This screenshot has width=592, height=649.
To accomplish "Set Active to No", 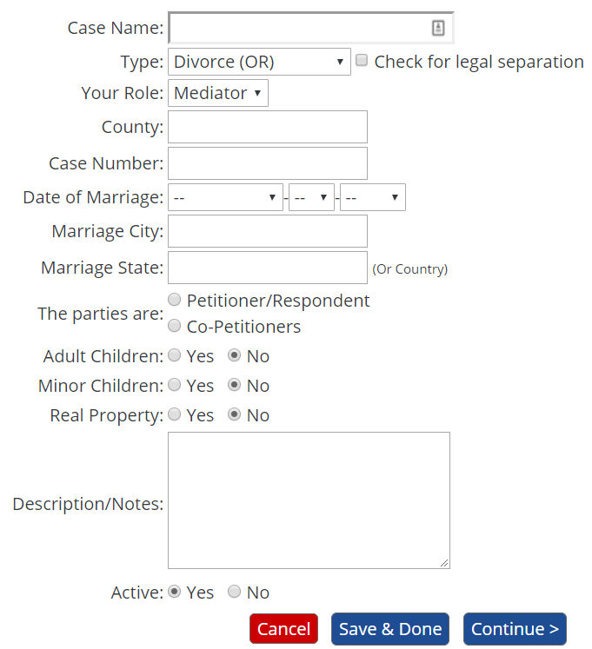I will [x=234, y=592].
